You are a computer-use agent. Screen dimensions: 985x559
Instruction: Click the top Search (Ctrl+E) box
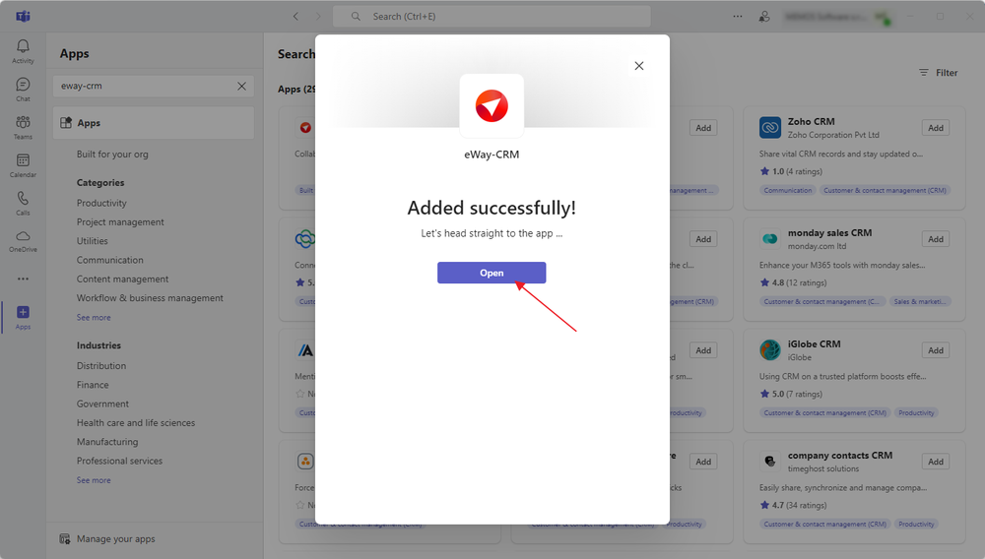pyautogui.click(x=492, y=17)
